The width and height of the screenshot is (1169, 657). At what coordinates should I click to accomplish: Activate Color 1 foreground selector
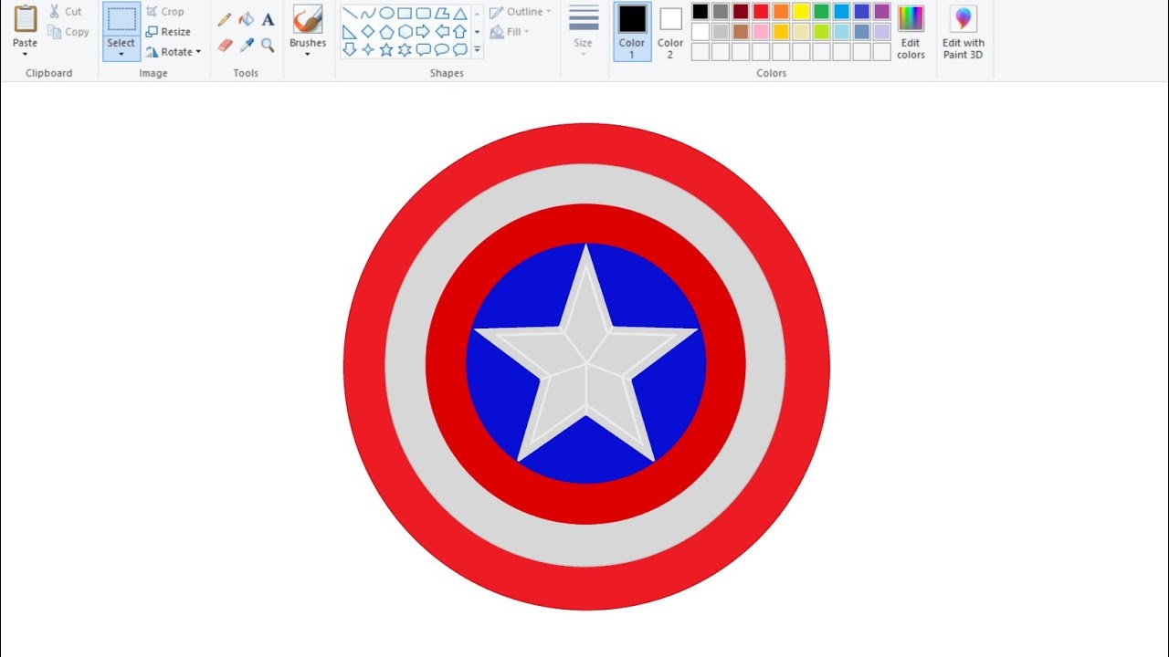point(632,32)
